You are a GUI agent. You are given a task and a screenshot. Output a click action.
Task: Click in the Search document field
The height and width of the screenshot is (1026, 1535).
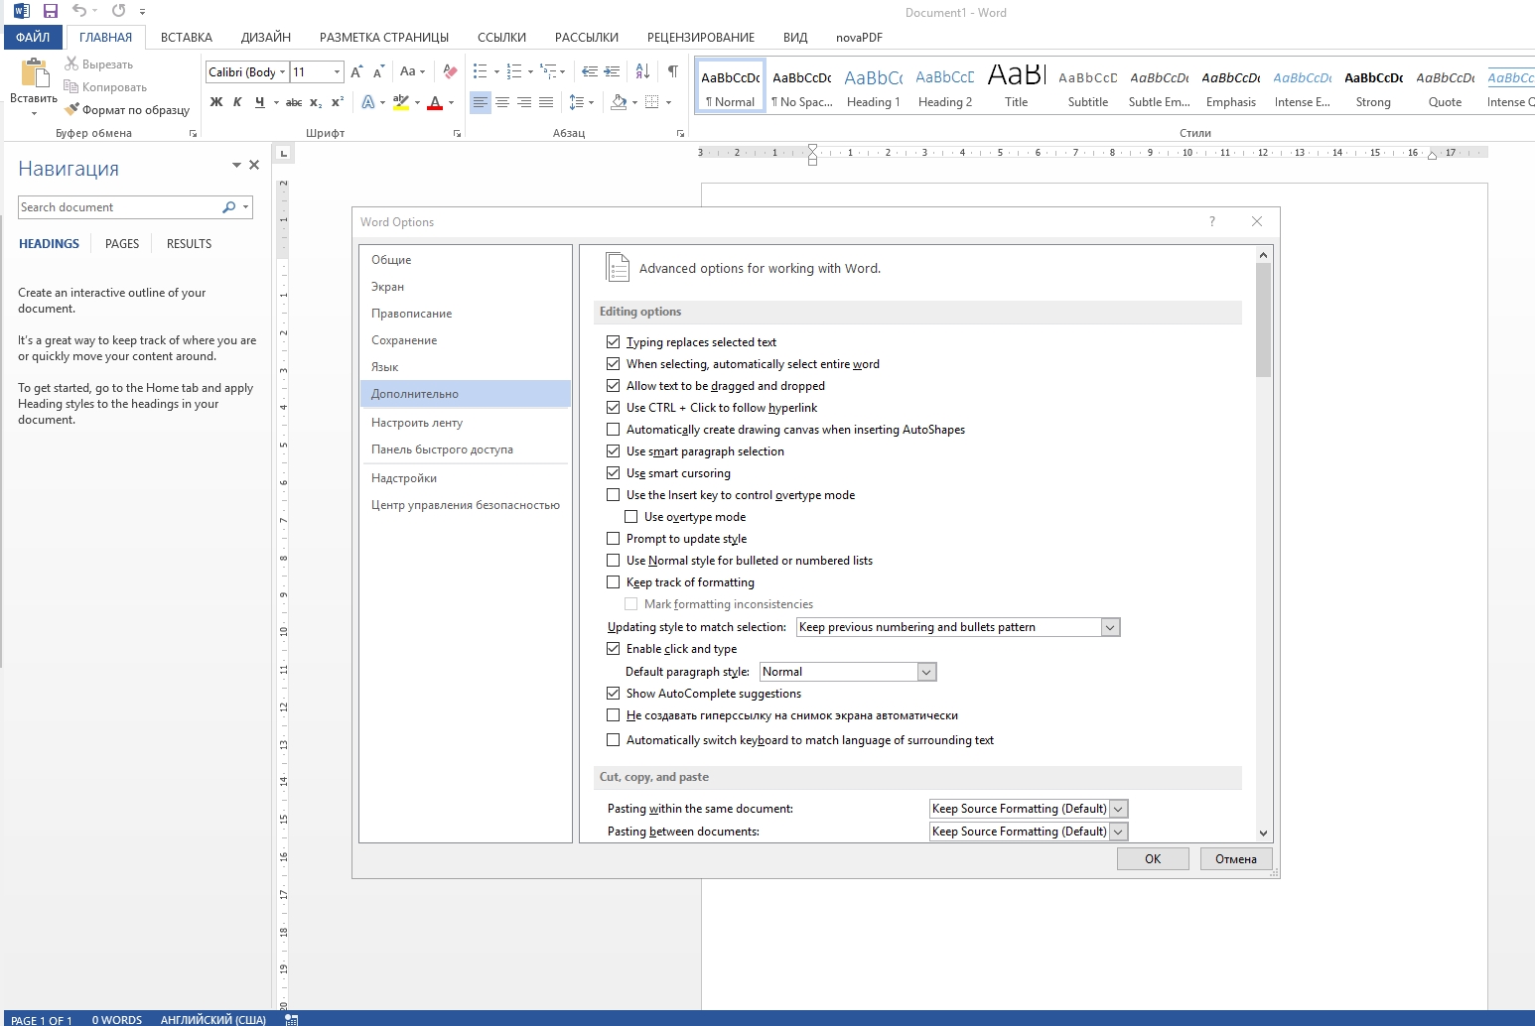tap(119, 207)
